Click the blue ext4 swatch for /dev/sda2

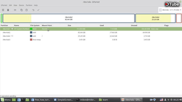pyautogui.click(x=31, y=33)
